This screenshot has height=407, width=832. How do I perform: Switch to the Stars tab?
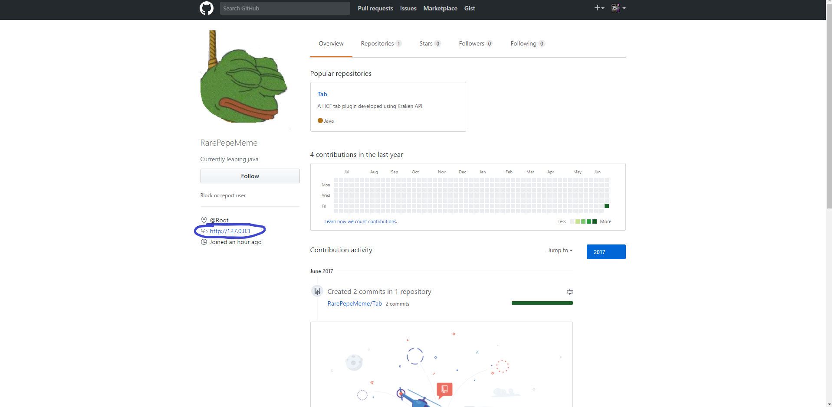pos(430,43)
